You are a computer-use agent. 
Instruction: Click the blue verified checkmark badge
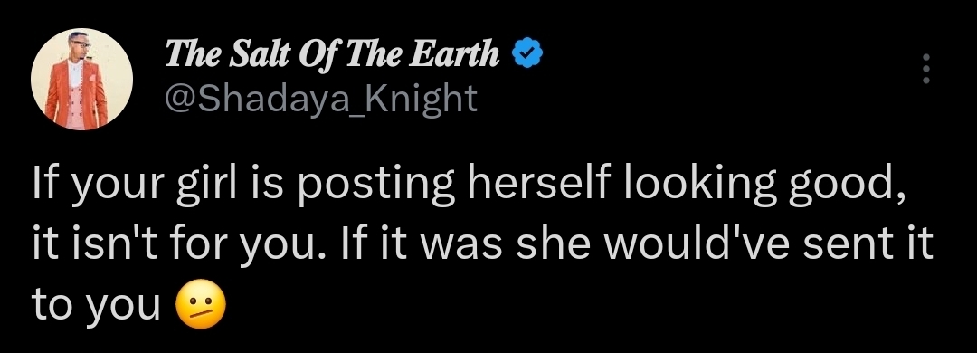[527, 53]
